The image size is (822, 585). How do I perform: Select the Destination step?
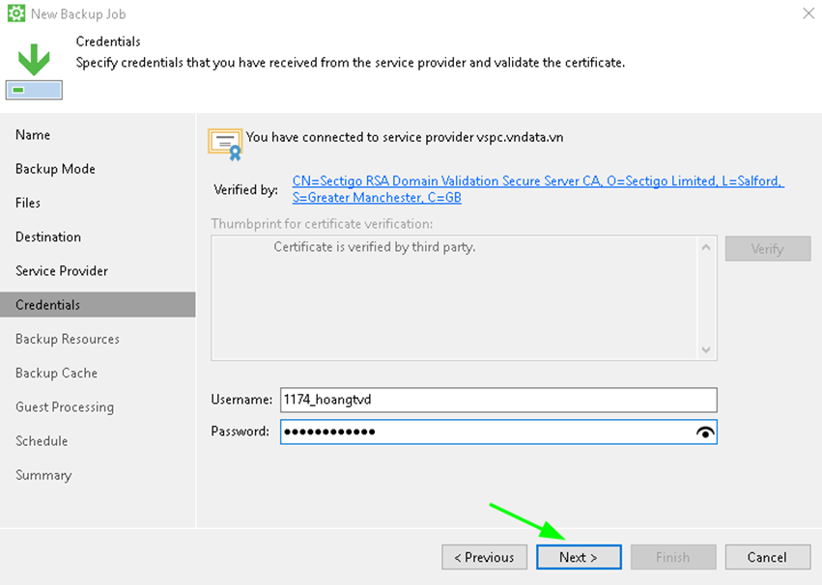[x=48, y=237]
